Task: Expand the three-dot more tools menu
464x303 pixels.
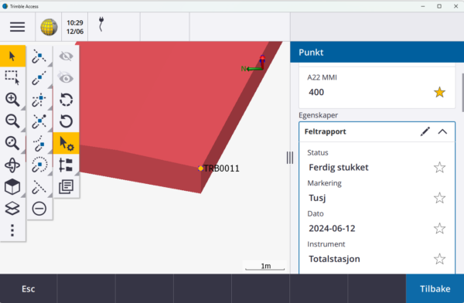Action: 12,230
